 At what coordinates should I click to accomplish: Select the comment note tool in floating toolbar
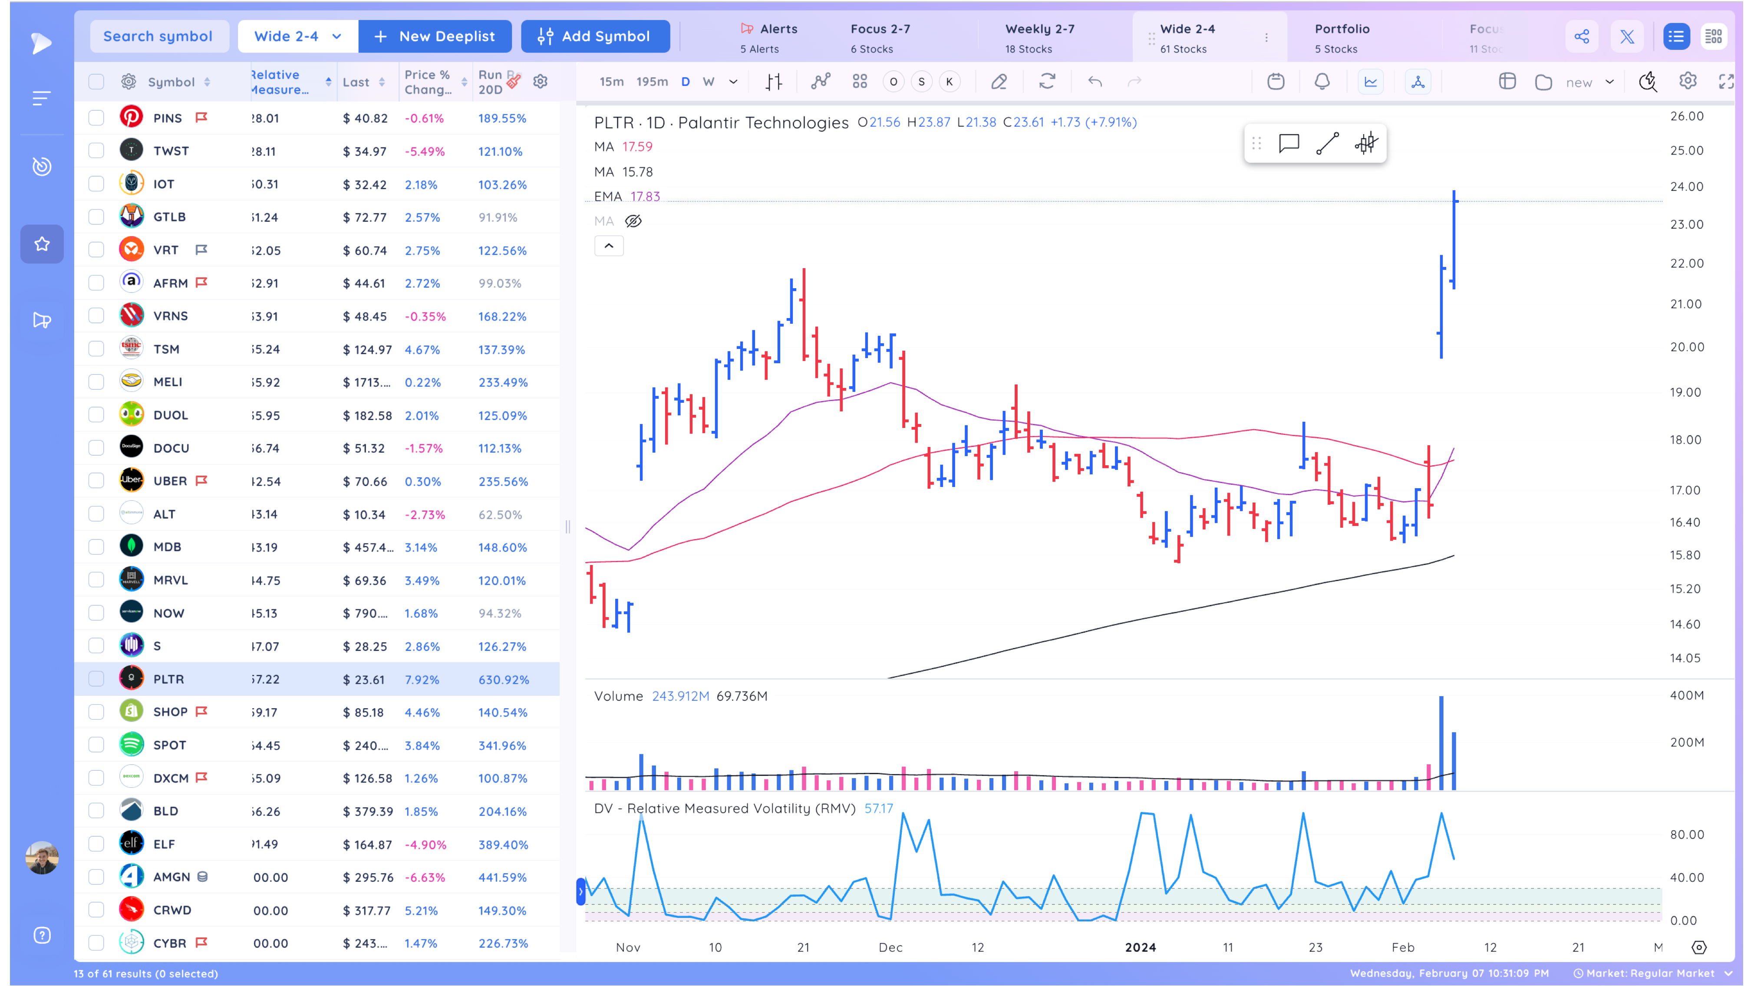(x=1289, y=144)
